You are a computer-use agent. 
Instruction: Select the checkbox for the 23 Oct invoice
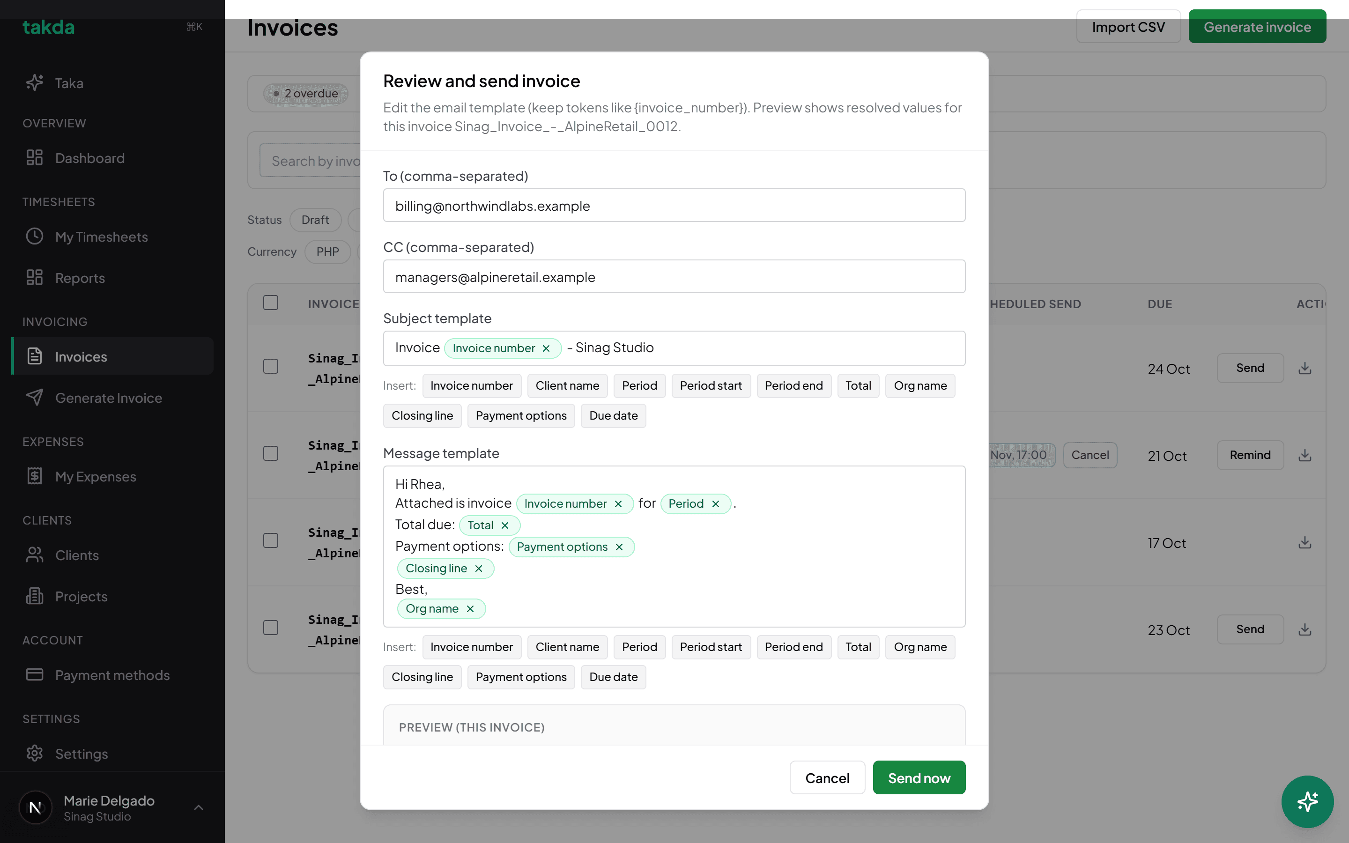click(x=271, y=628)
